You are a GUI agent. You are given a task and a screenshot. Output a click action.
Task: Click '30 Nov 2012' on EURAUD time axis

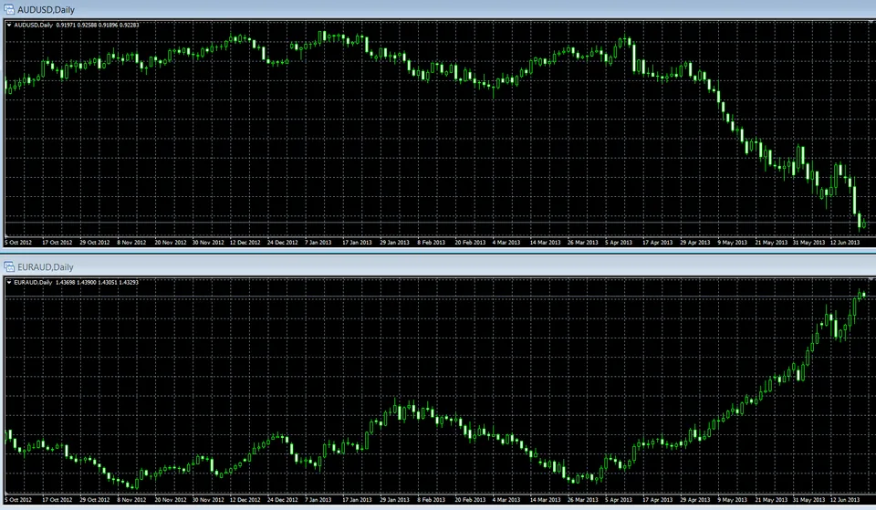208,500
